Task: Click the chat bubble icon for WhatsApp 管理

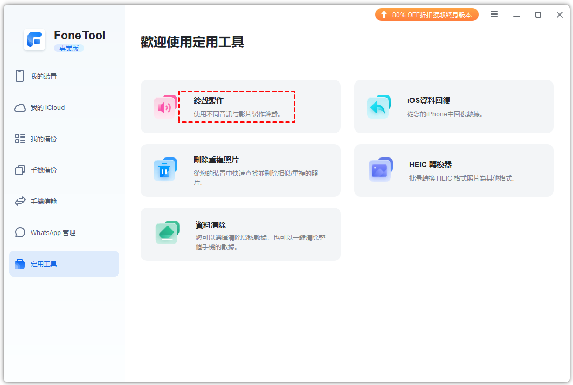Action: coord(20,232)
